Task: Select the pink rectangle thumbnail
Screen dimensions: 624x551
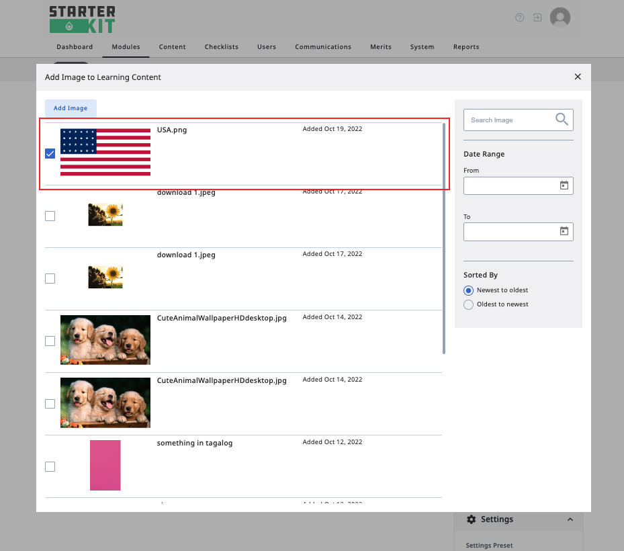Action: 105,465
